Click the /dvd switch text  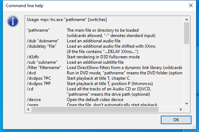point(31,73)
